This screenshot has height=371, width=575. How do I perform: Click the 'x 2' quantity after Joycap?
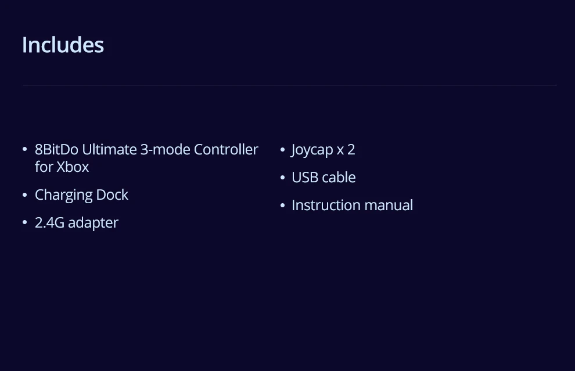pos(346,150)
